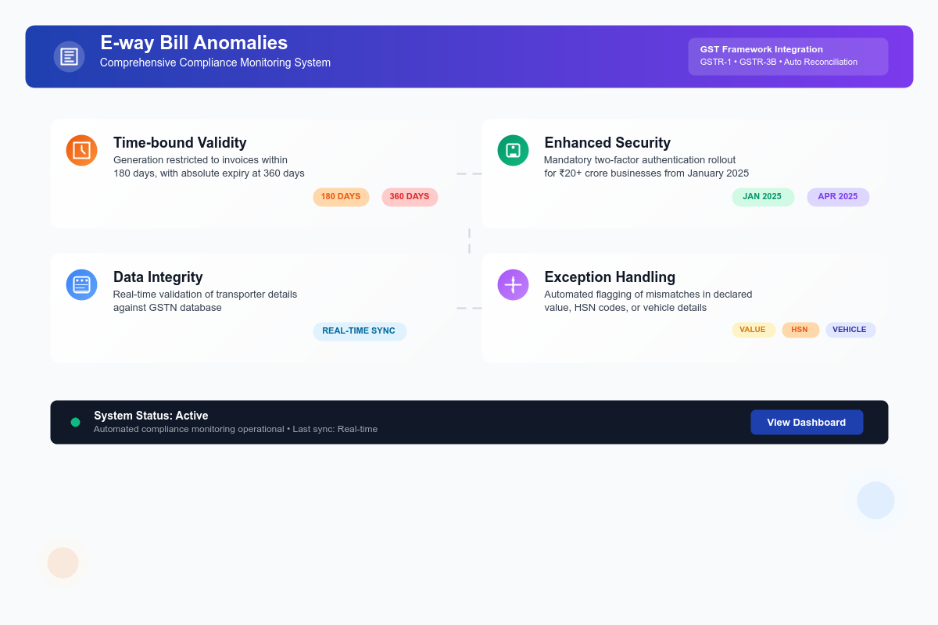Click the System Status: Active text
The image size is (938, 625).
click(151, 416)
